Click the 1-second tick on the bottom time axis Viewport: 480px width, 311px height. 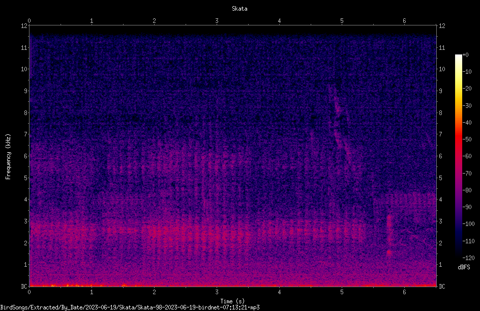coord(92,292)
